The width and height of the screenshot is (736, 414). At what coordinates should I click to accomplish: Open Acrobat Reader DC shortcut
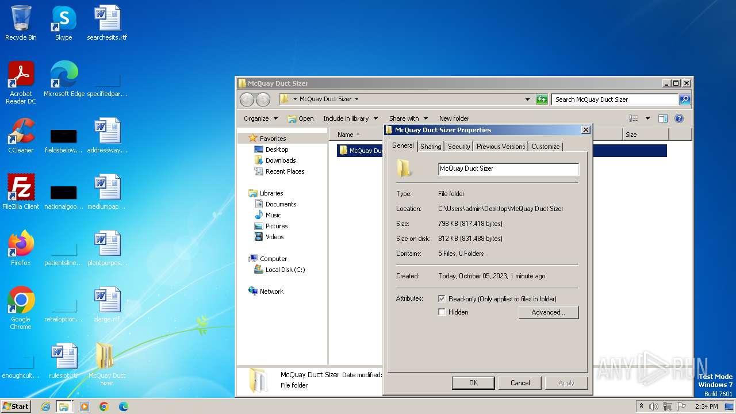coord(21,83)
